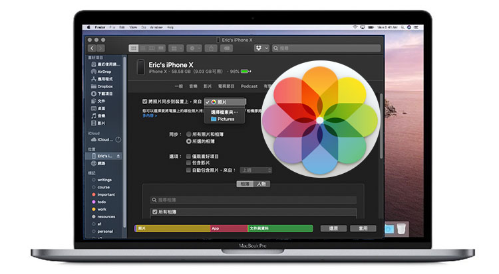The width and height of the screenshot is (499, 274).
Task: Choose 照片 Photos in source dropdown
Action: (225, 102)
